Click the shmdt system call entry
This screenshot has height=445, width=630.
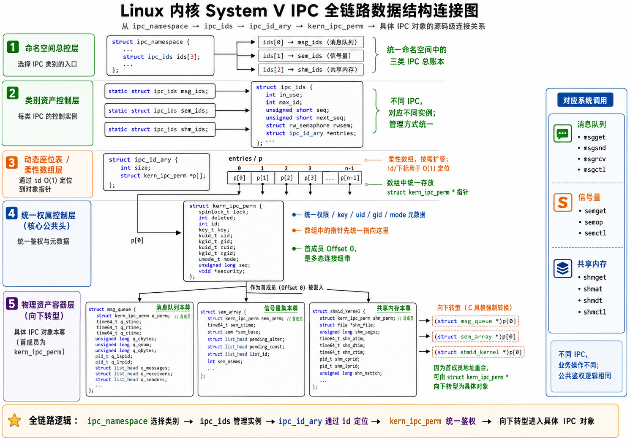[593, 300]
